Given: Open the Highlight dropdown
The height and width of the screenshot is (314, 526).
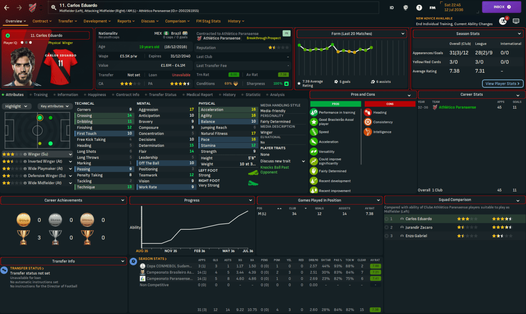Looking at the screenshot, I should pyautogui.click(x=16, y=106).
